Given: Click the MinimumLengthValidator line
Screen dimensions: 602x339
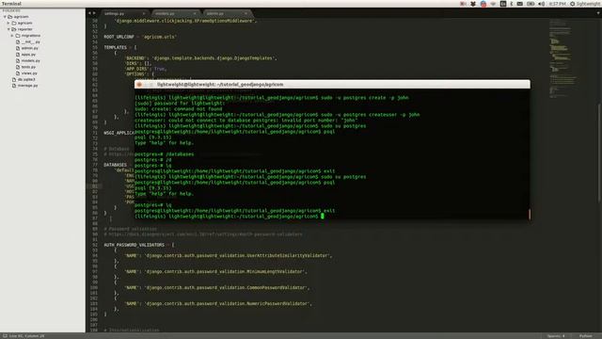Looking at the screenshot, I should click(x=215, y=272).
